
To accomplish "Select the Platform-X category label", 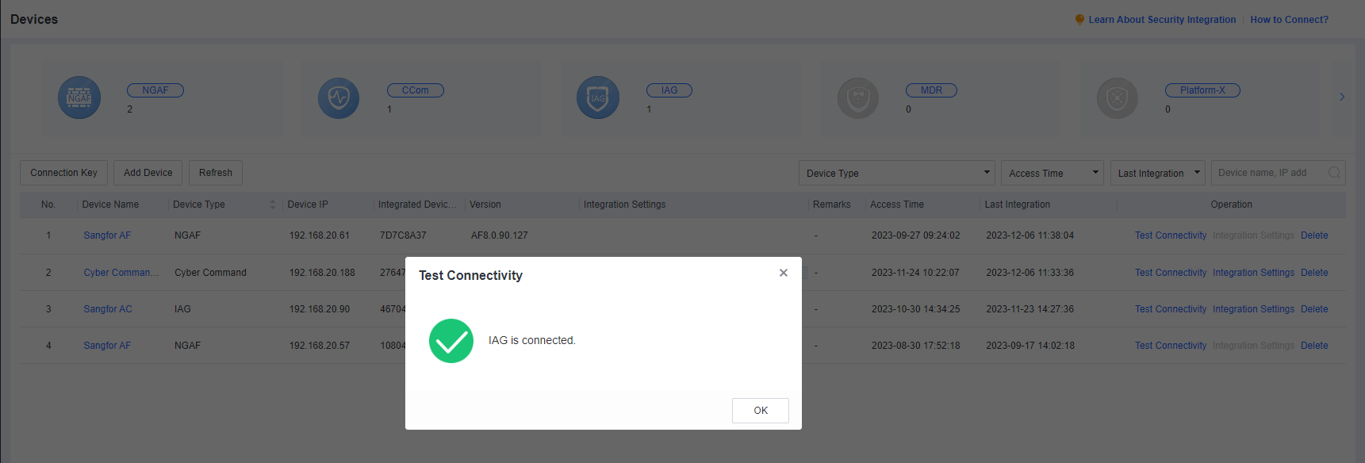I will (1202, 90).
